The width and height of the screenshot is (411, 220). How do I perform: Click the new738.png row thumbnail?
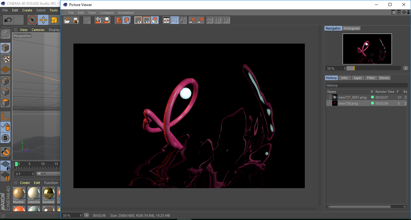point(335,103)
